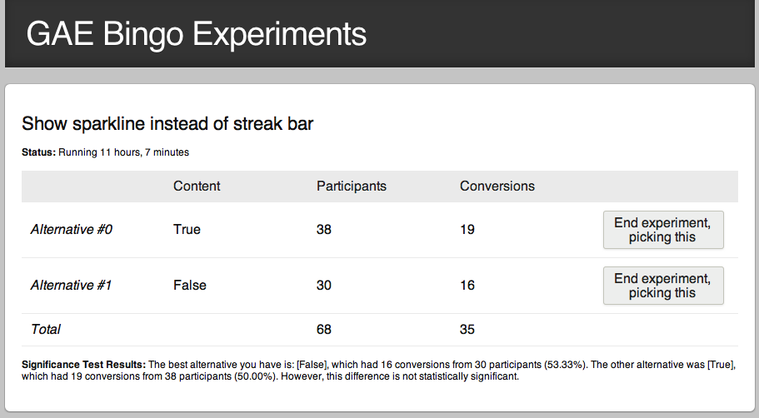Click the True content value
Viewport: 759px width, 418px height.
pos(187,229)
